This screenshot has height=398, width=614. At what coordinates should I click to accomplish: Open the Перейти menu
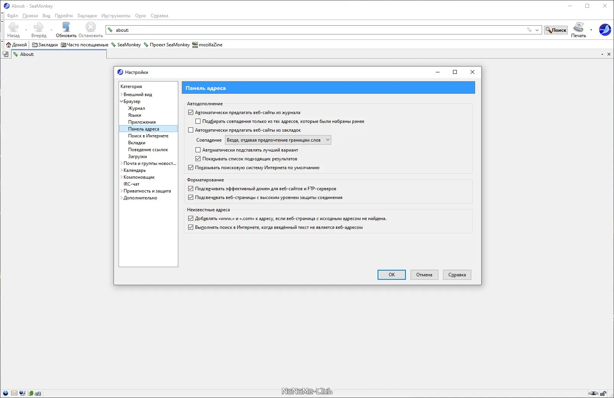(64, 16)
